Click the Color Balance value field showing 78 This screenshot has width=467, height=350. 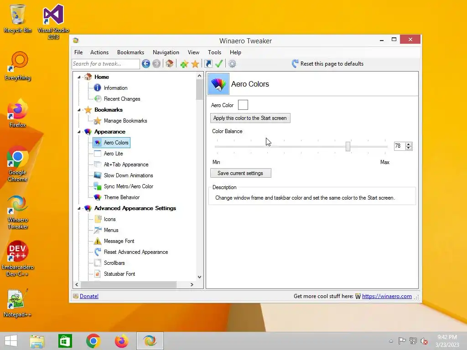pos(400,146)
